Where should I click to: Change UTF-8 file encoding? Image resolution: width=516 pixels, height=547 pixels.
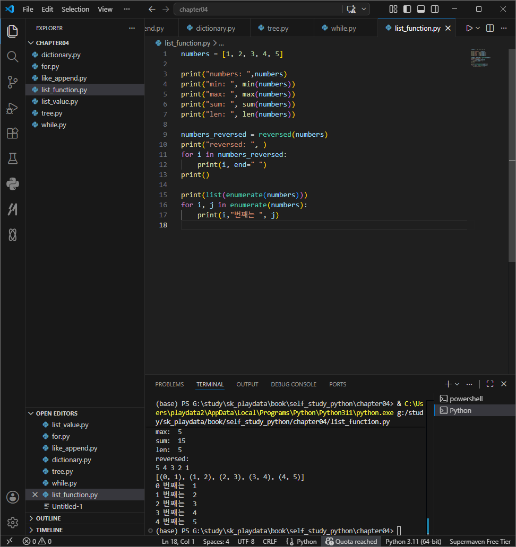click(246, 541)
